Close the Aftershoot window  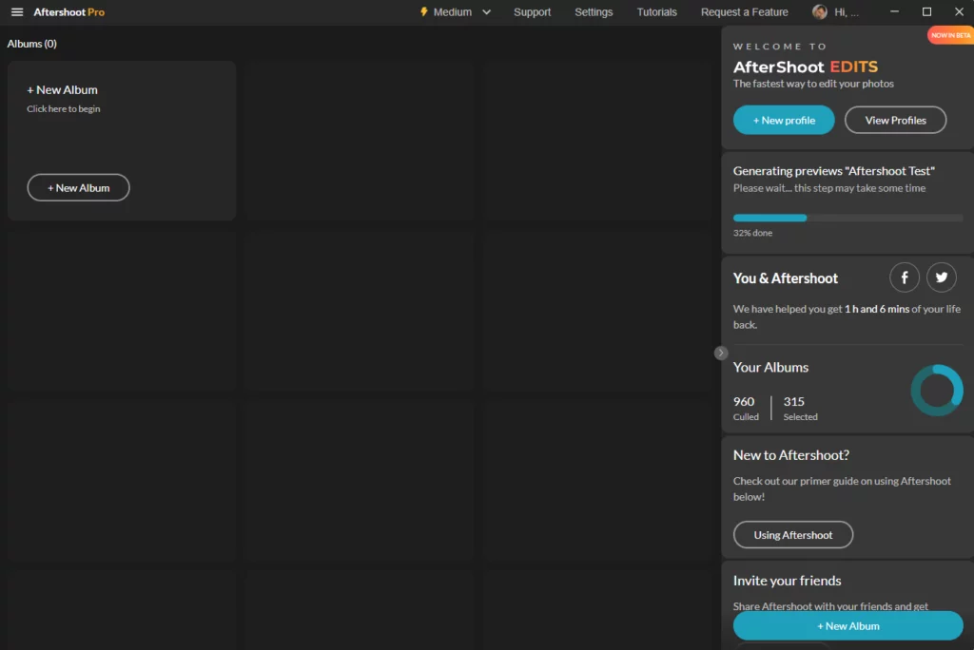coord(959,11)
